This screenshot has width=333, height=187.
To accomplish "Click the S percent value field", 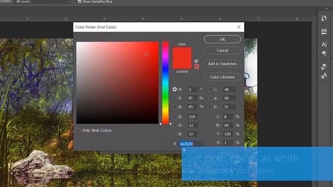I will tap(193, 98).
